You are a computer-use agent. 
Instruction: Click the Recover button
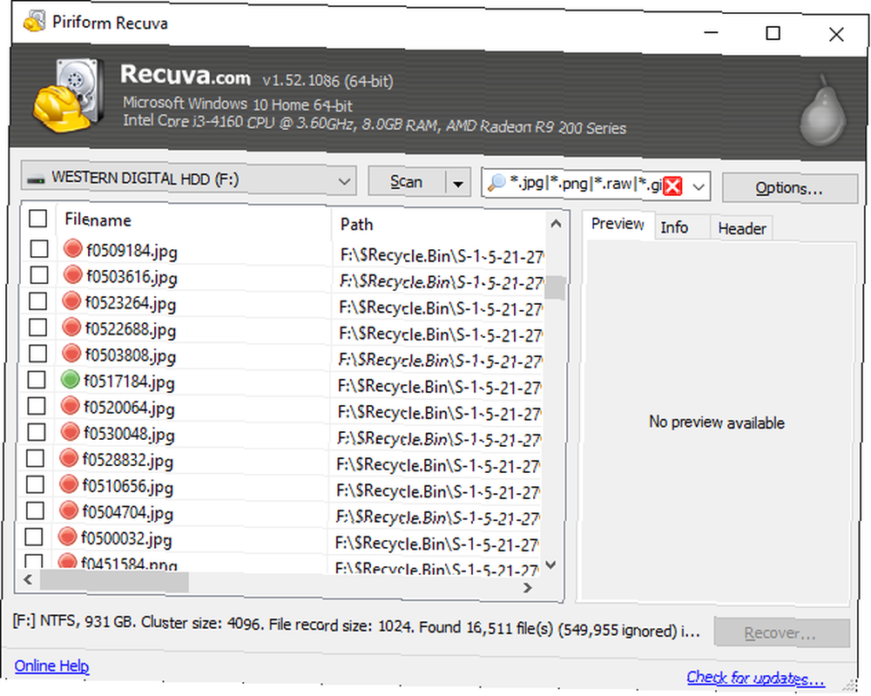[x=781, y=632]
